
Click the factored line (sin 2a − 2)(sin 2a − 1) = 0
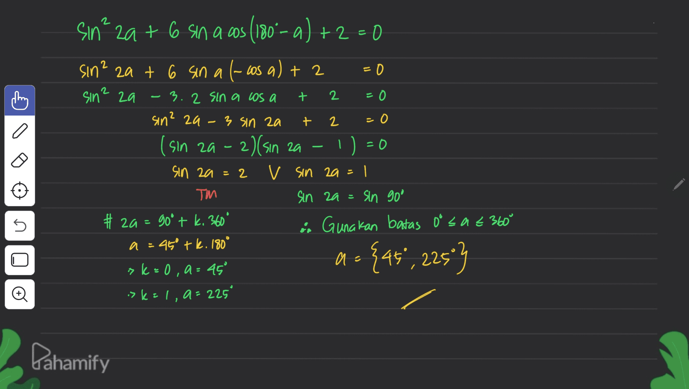click(x=274, y=146)
